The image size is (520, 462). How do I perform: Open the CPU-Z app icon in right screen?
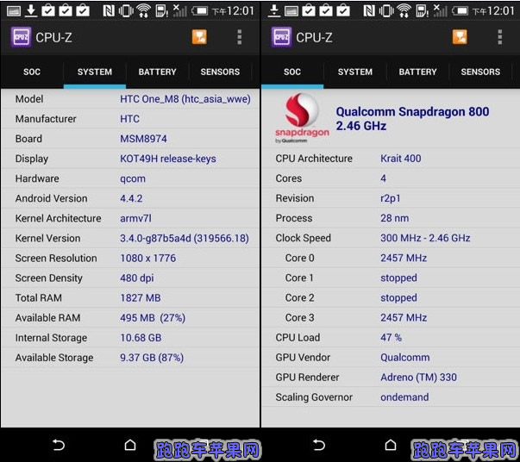coord(281,37)
